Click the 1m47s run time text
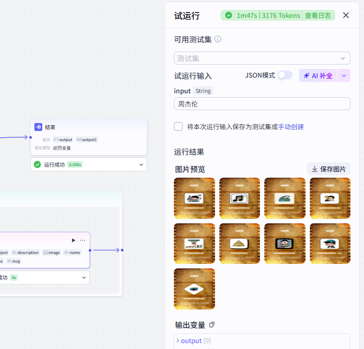Image resolution: width=364 pixels, height=349 pixels. [247, 16]
